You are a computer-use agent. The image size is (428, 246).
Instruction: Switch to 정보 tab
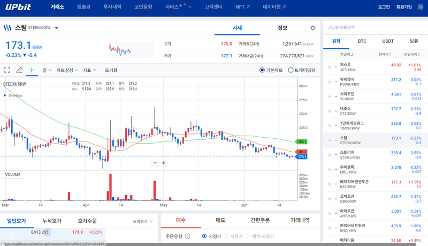click(x=282, y=28)
